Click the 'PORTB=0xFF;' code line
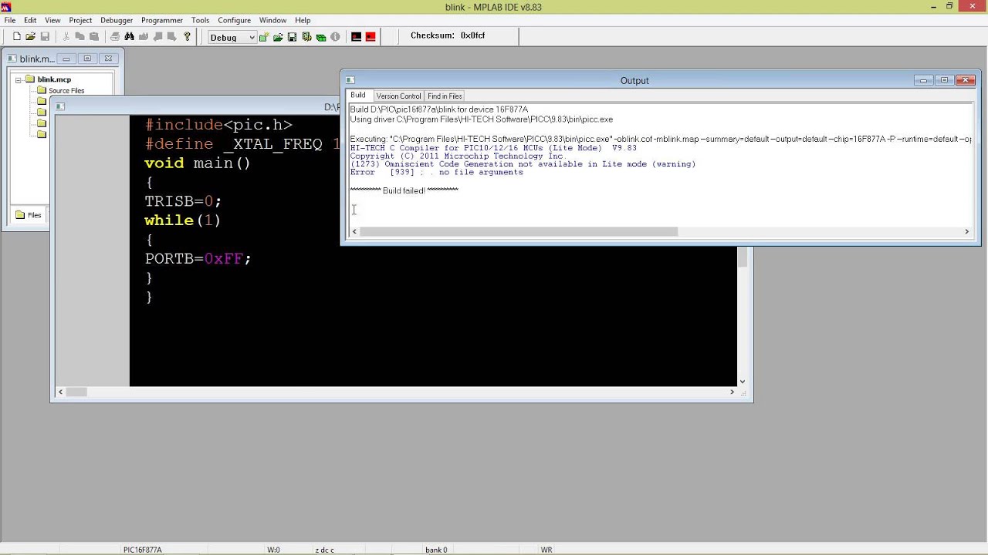The height and width of the screenshot is (555, 988). (198, 259)
